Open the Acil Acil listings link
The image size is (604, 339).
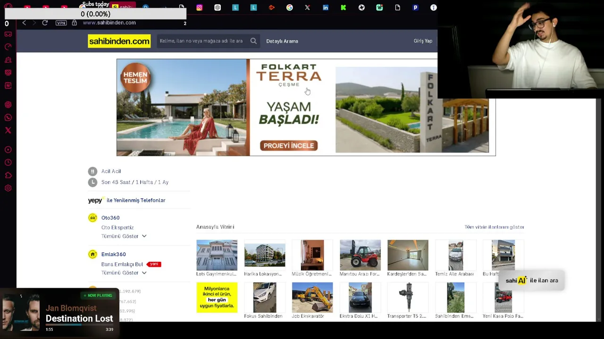111,171
